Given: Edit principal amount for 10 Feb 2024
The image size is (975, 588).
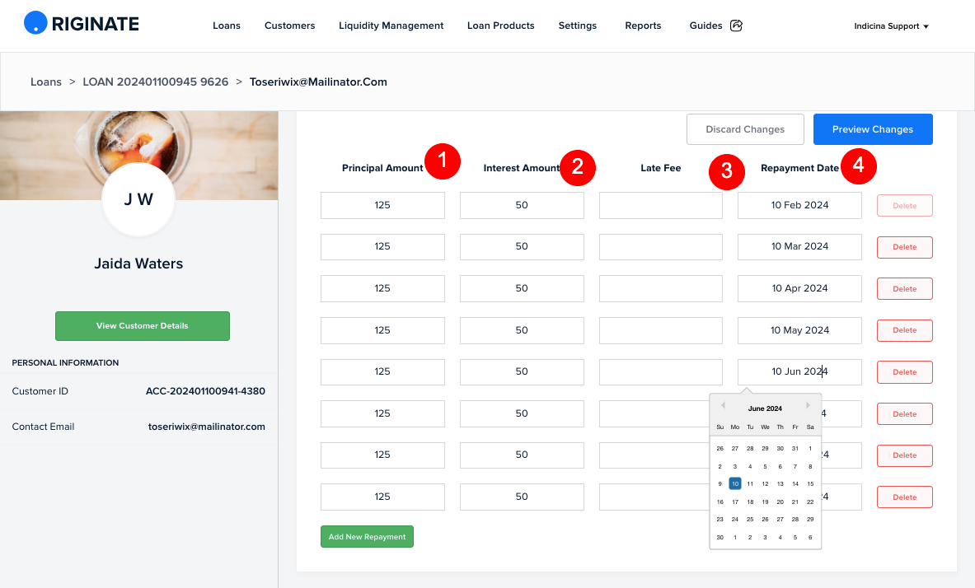Looking at the screenshot, I should pos(382,205).
